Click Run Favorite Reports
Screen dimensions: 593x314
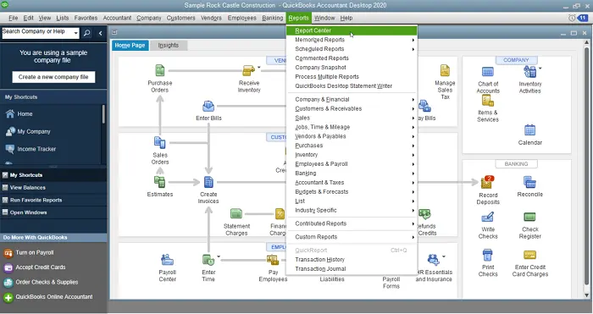[36, 200]
